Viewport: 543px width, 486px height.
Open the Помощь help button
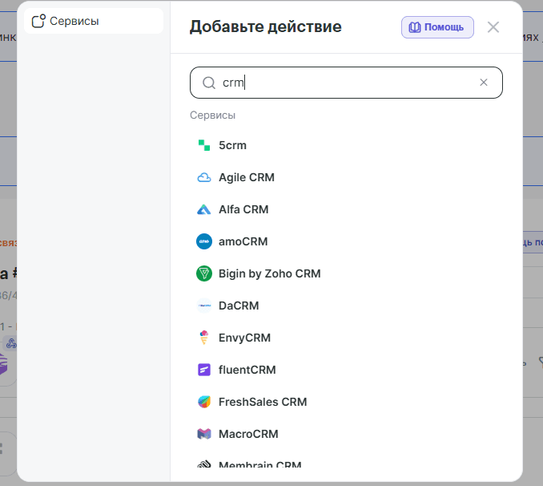[437, 27]
